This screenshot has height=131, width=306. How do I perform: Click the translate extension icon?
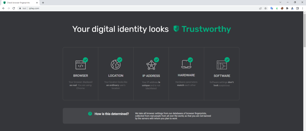tap(272, 8)
